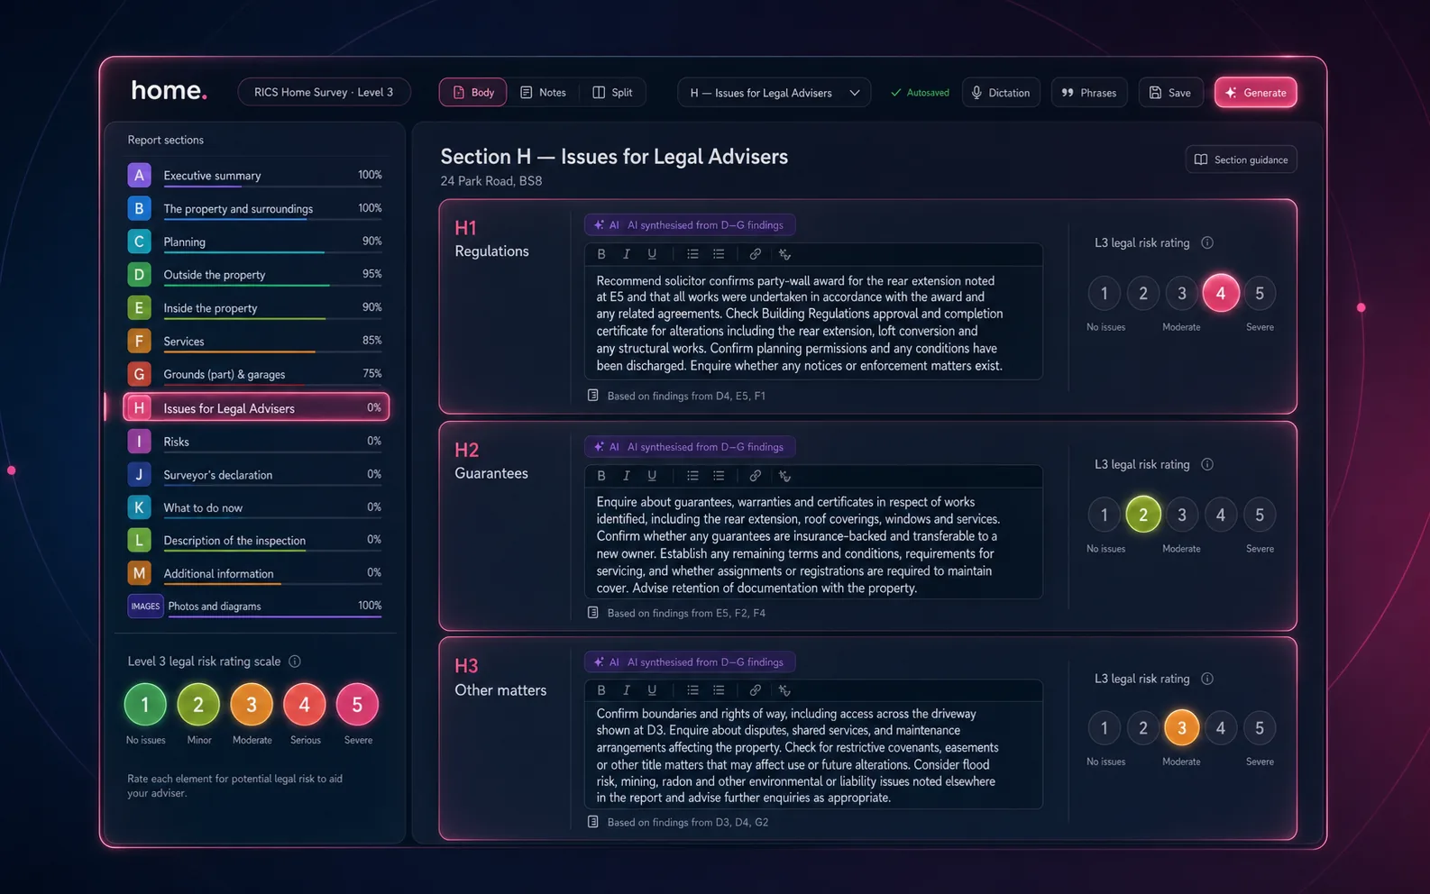This screenshot has height=894, width=1430.
Task: Open the Section guidance panel
Action: tap(1241, 160)
